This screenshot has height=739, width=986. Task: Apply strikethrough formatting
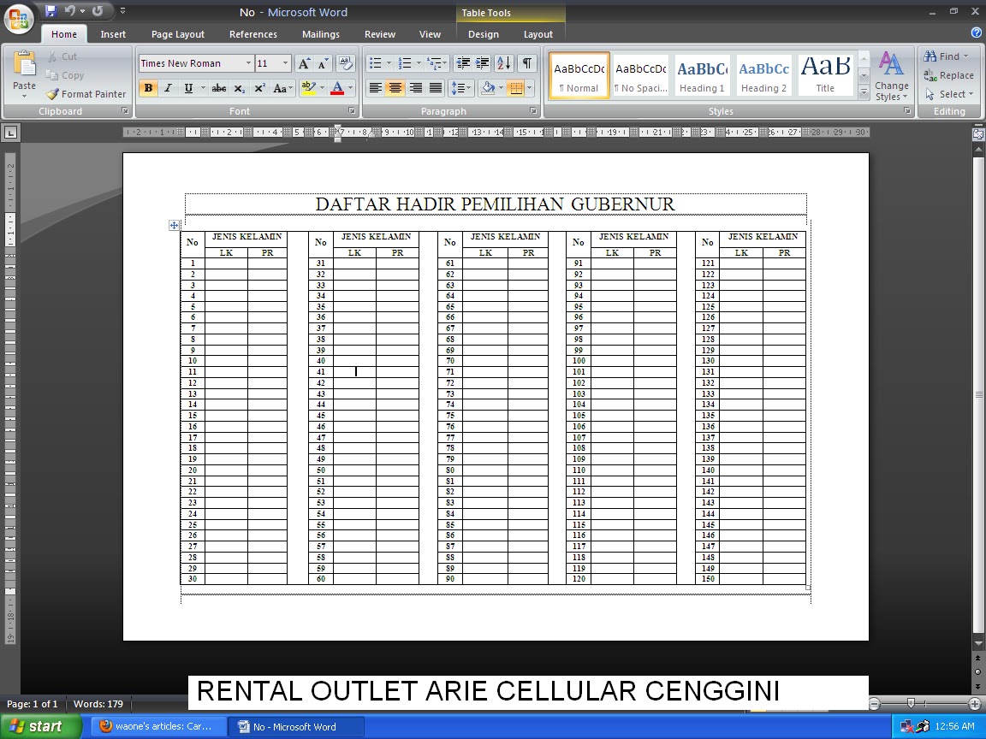click(x=219, y=89)
